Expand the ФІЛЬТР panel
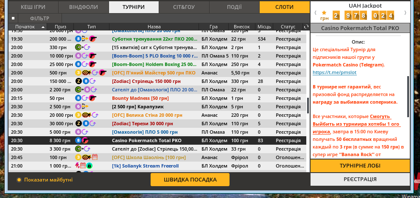 click(39, 19)
